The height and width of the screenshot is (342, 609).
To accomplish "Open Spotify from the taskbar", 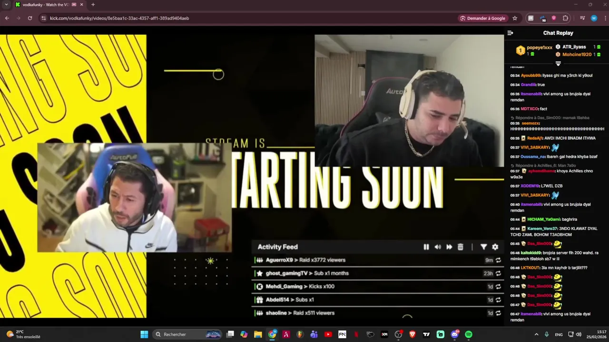I will click(x=469, y=334).
